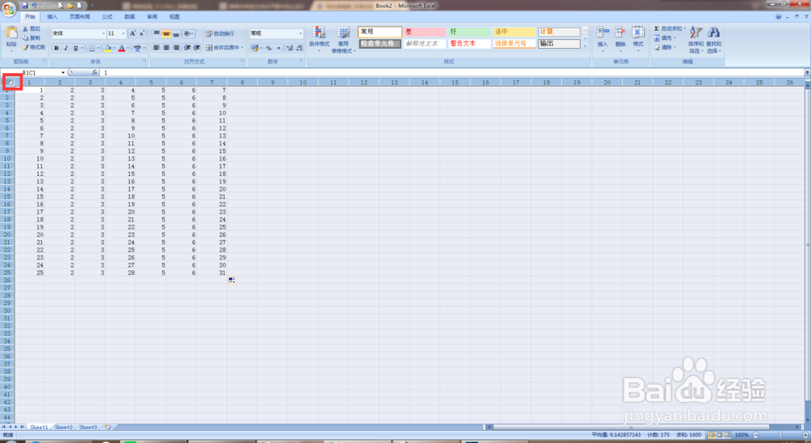Click Format Painter (格式刷)
This screenshot has height=443, width=811.
pos(33,47)
